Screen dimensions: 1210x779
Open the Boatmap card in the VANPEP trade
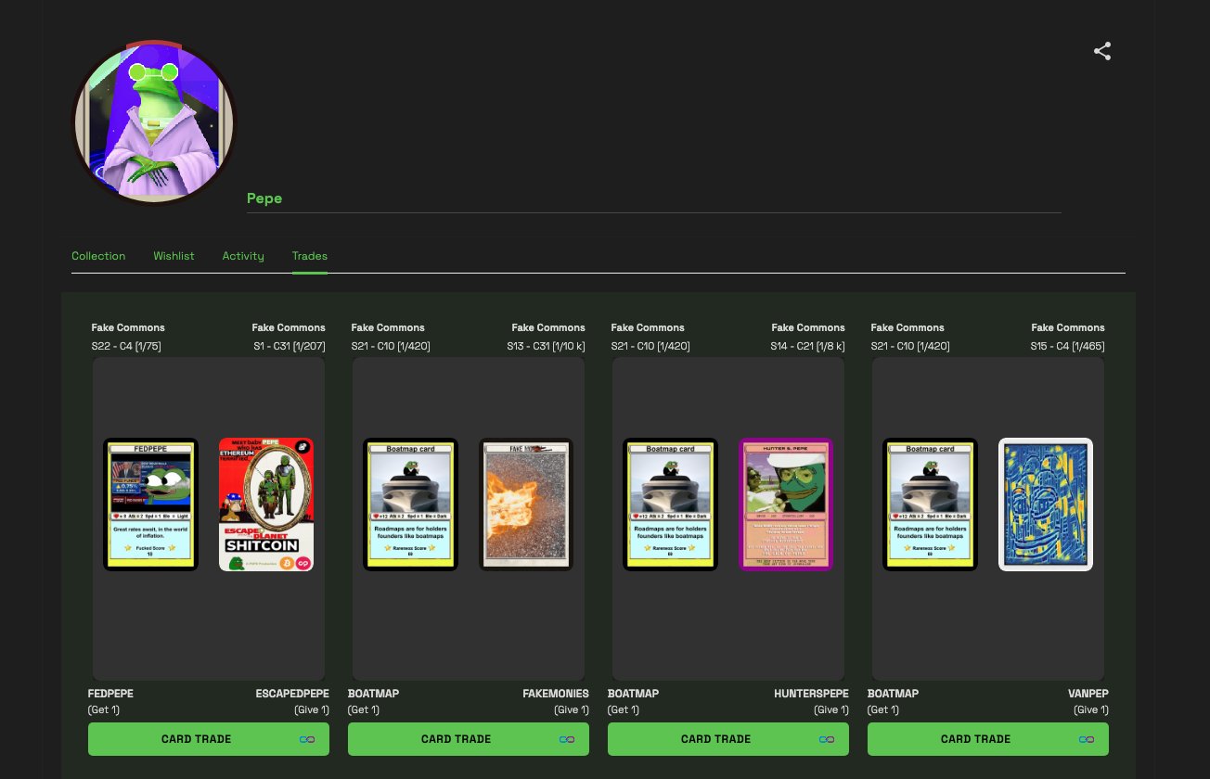[x=930, y=504]
